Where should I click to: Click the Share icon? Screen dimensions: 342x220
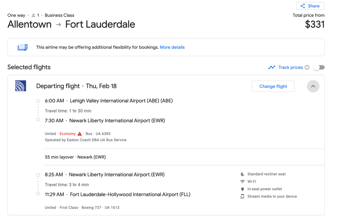click(x=302, y=6)
